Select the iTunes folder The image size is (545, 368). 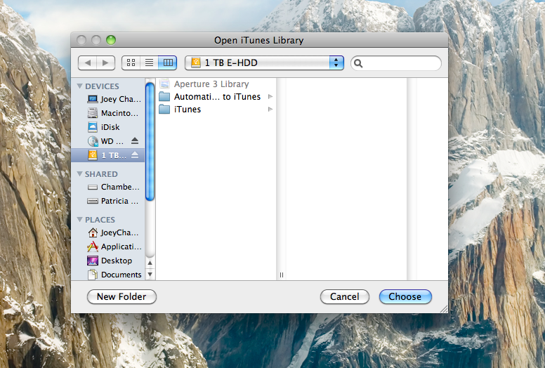(216, 109)
